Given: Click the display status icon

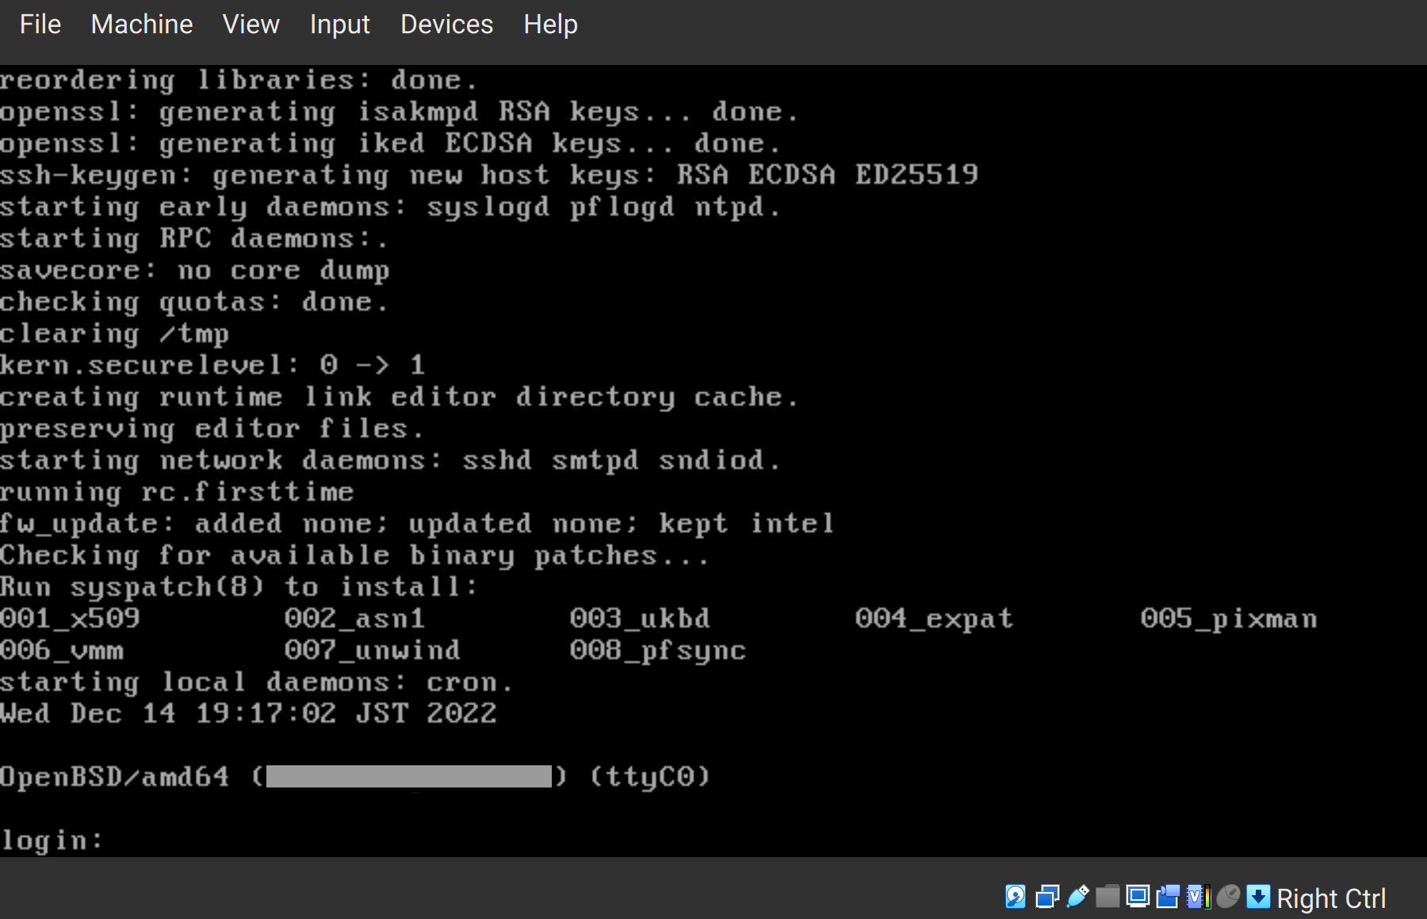Looking at the screenshot, I should pos(1138,897).
